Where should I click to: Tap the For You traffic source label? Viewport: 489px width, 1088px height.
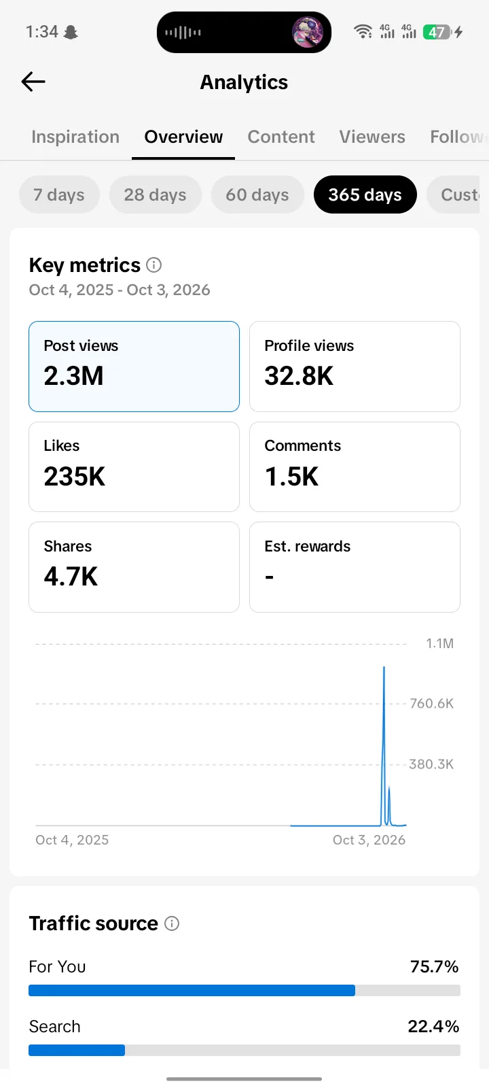[57, 966]
